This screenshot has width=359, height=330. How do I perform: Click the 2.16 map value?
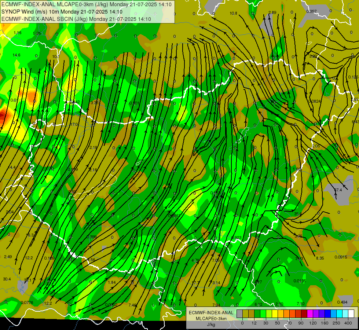point(93,170)
